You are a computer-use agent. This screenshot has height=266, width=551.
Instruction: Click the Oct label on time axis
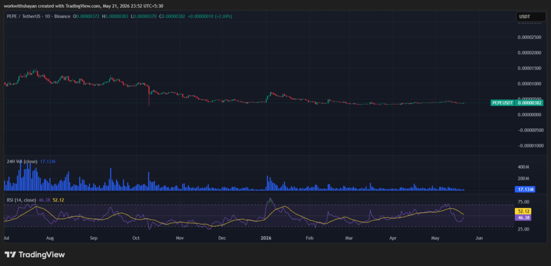pyautogui.click(x=136, y=238)
